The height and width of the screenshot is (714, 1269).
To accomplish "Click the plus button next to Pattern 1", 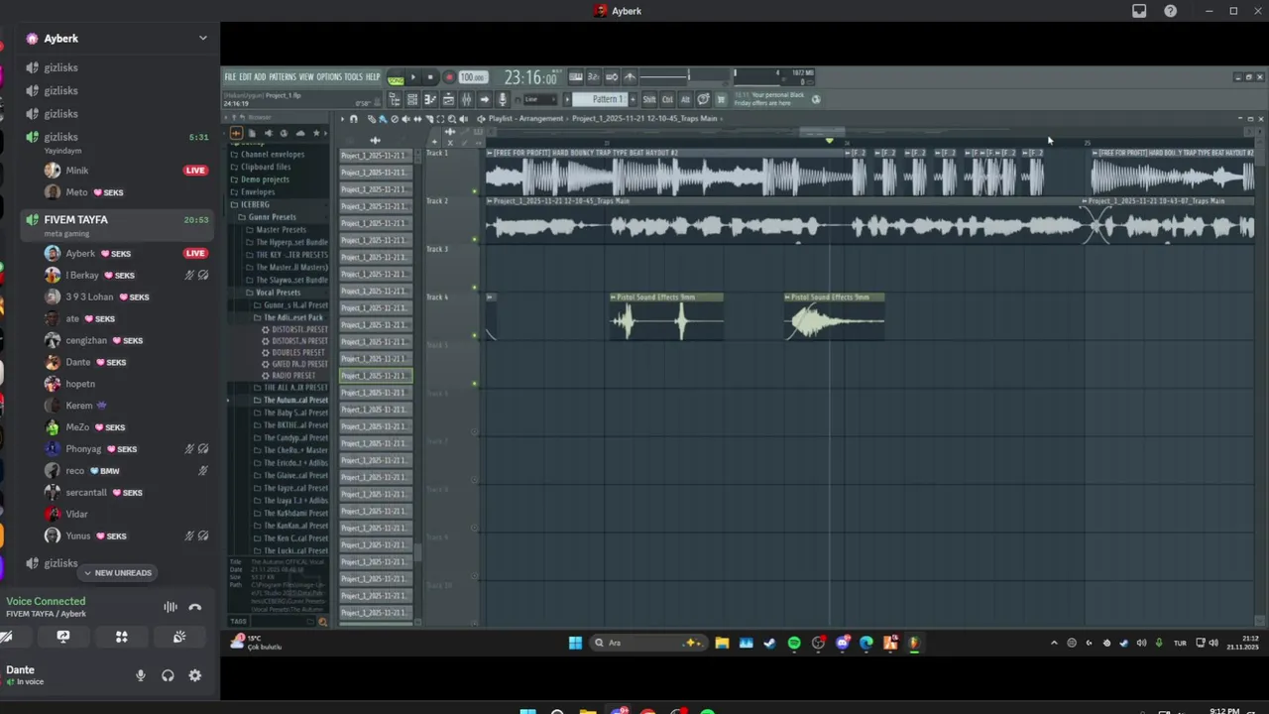I will pyautogui.click(x=633, y=99).
